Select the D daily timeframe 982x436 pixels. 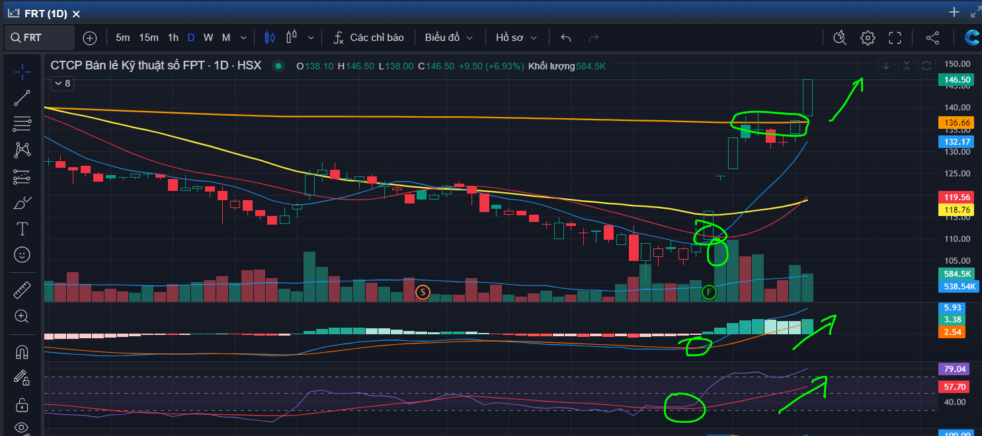(191, 38)
